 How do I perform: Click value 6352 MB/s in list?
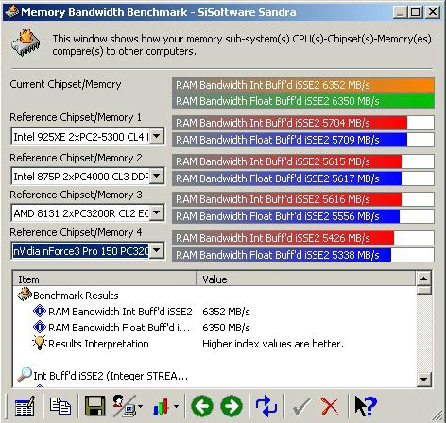[226, 312]
